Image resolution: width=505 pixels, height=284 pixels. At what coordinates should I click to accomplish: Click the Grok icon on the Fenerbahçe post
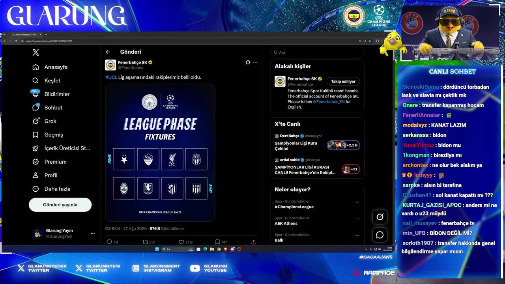click(248, 62)
